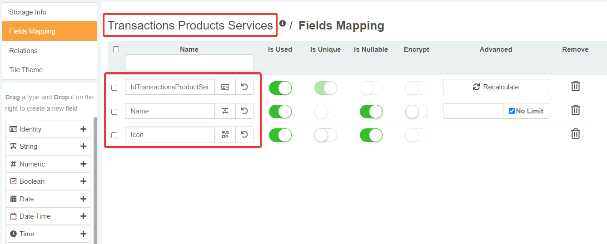The image size is (607, 244).
Task: Click the field types list scrollbar
Action: pos(95,181)
